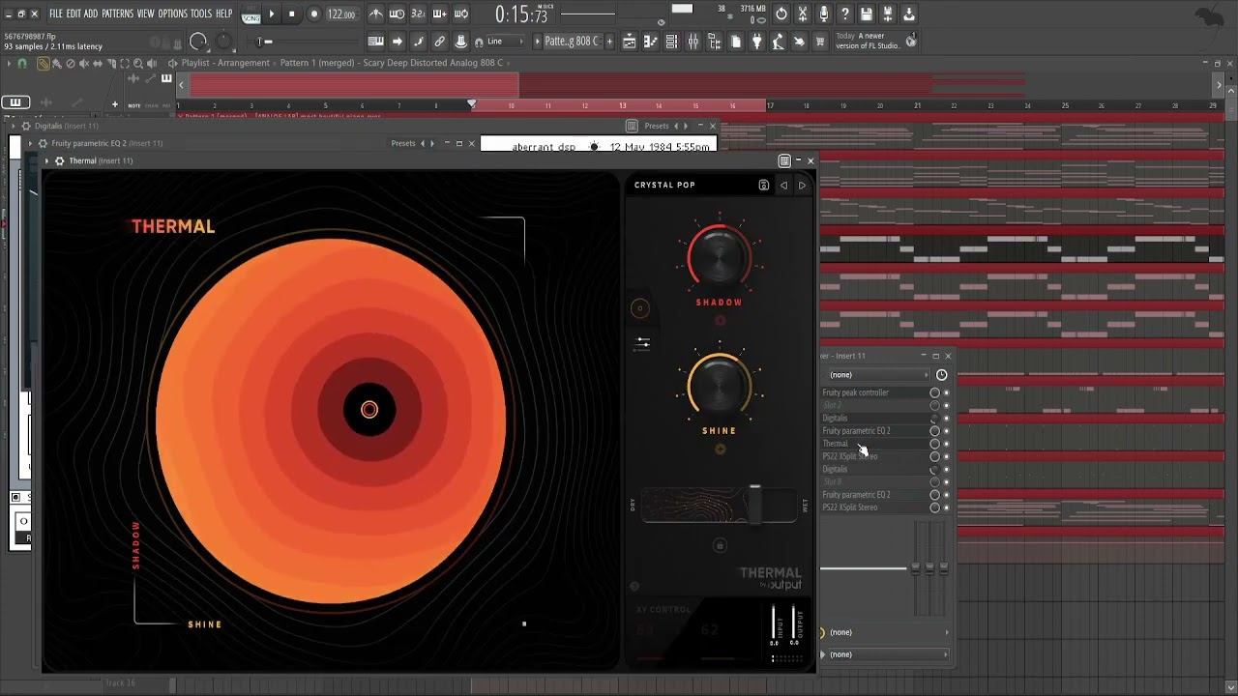Viewport: 1238px width, 696px height.
Task: Expand Digitalis (Insert 11) tree row
Action: pos(14,126)
